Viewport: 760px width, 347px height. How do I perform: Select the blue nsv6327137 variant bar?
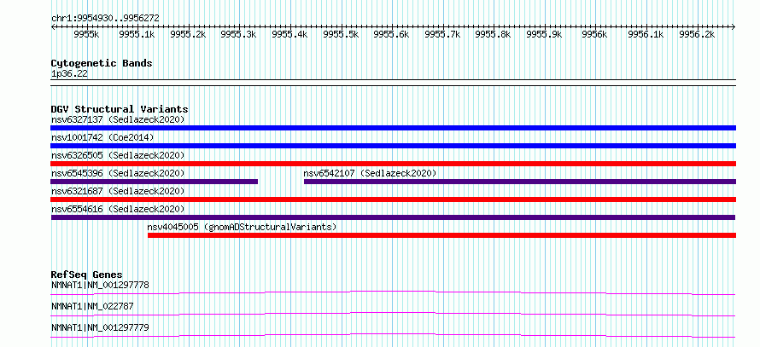[393, 128]
